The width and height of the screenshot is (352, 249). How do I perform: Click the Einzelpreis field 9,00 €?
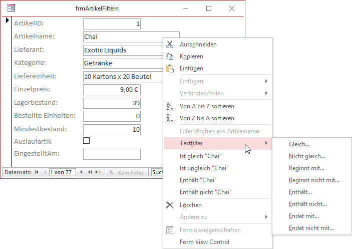pyautogui.click(x=112, y=90)
